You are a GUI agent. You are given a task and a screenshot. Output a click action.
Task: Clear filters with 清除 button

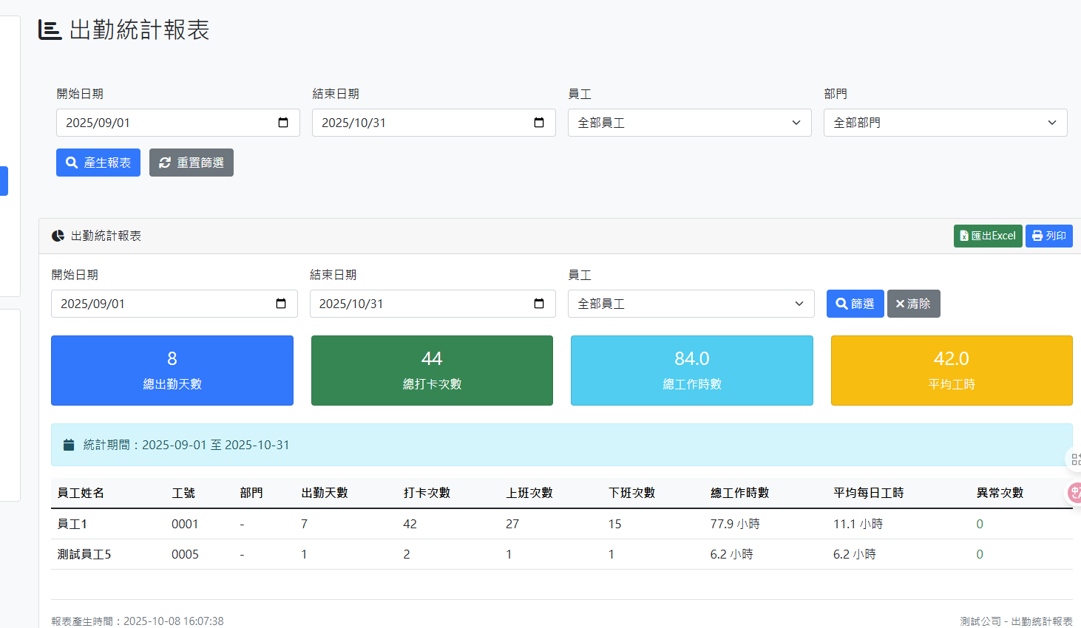[x=913, y=304]
